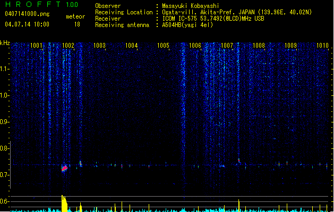Click the ICOM IC-575 53.7492 MHz receiver text
The image size is (334, 212).
pos(213,19)
